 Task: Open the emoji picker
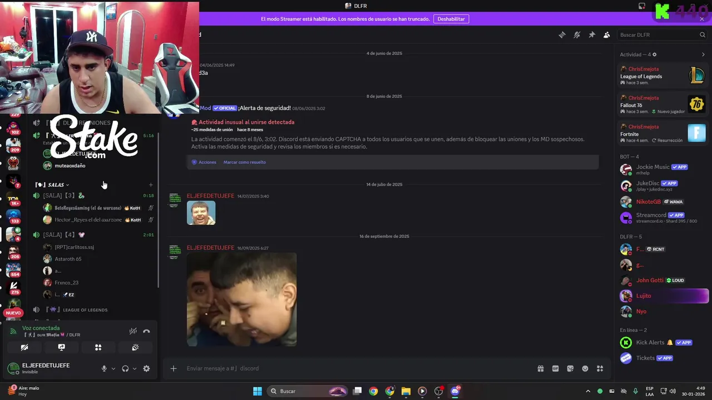pos(585,368)
